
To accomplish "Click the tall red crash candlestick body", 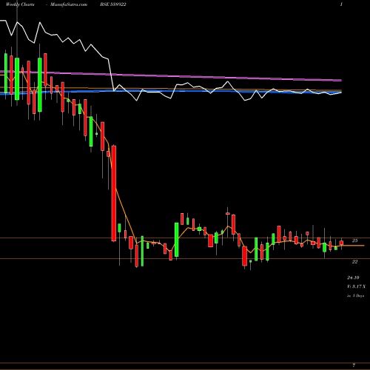I will (x=114, y=193).
